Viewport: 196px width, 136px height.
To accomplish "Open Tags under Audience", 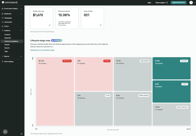I will [x=6, y=51].
